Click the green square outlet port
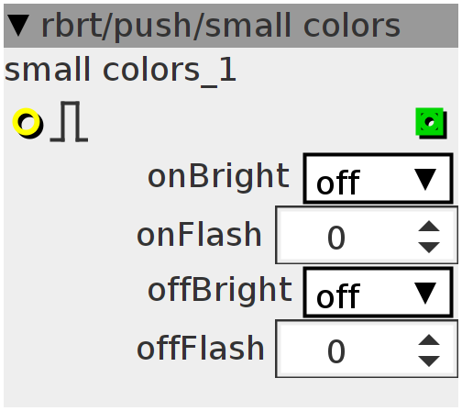 tap(430, 122)
